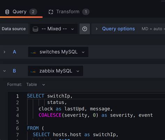The height and width of the screenshot is (140, 165).
Task: Switch to the Transform tab
Action: click(x=69, y=12)
